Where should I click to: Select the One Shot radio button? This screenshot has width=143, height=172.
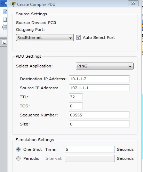pyautogui.click(x=18, y=149)
